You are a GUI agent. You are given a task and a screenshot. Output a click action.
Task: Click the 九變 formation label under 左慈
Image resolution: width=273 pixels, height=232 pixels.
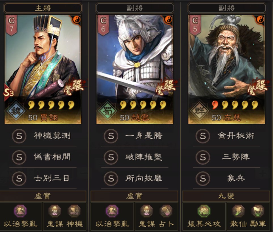[226, 196]
